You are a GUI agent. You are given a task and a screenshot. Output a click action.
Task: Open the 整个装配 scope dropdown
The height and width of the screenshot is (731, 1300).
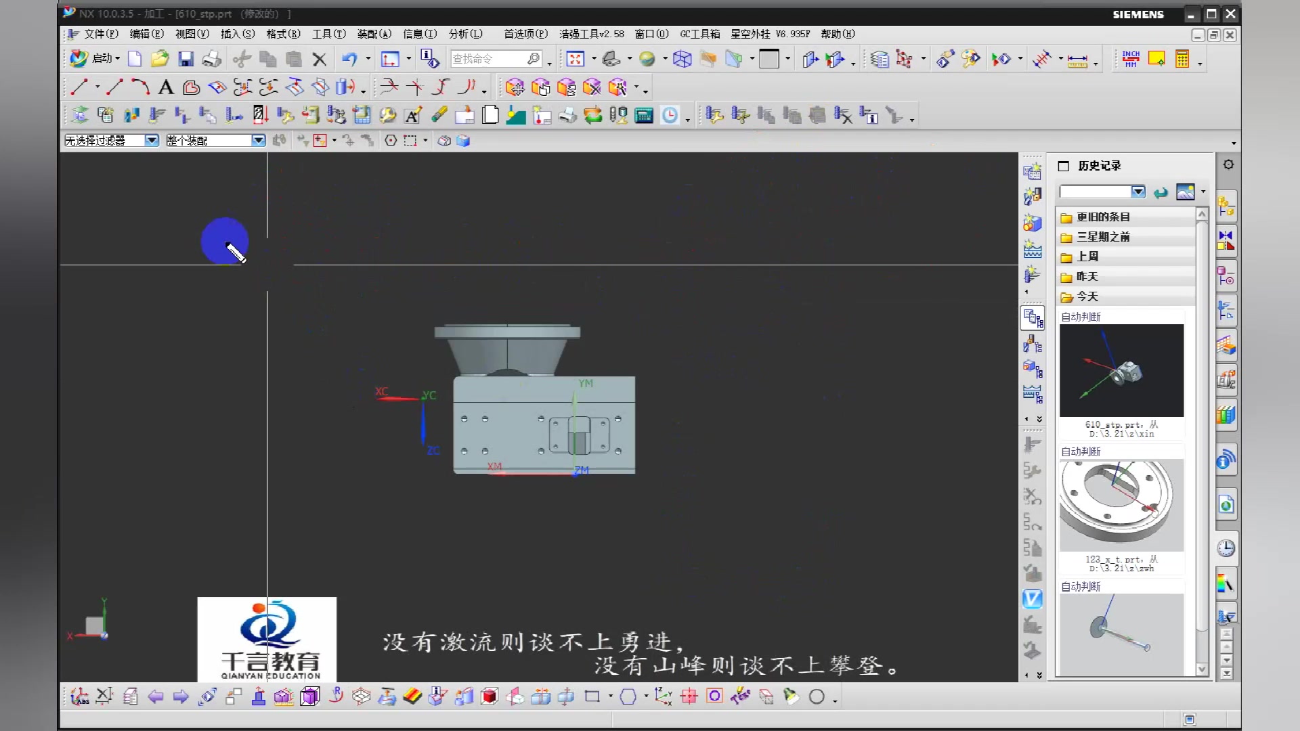pyautogui.click(x=258, y=140)
